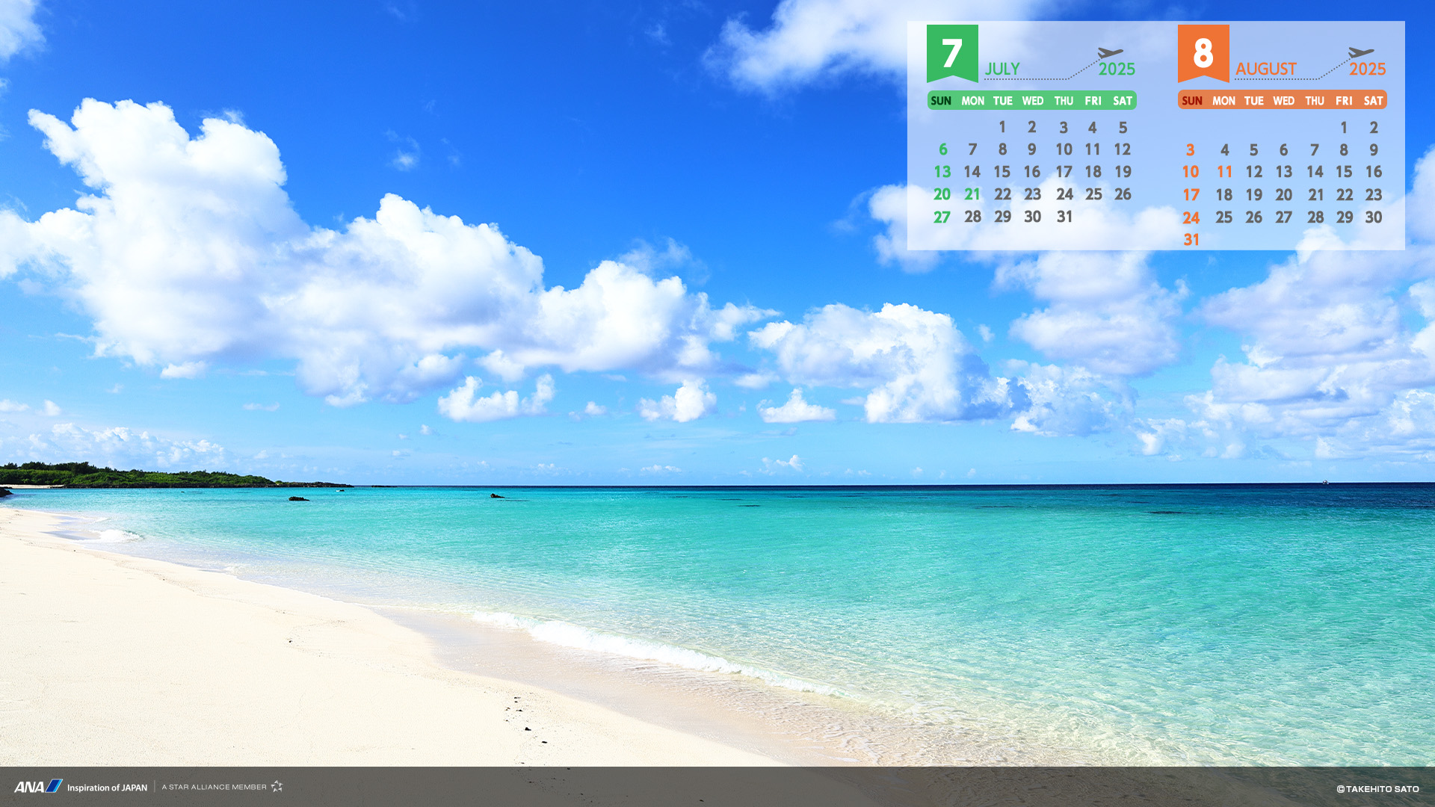This screenshot has width=1435, height=807.
Task: Click SAT header in August calendar
Action: [1373, 101]
